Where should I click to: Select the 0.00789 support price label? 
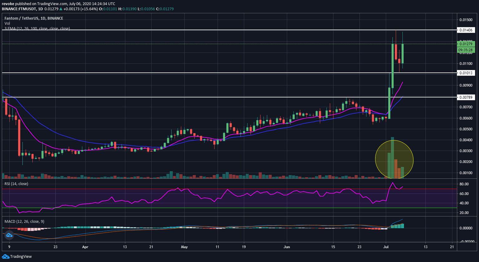click(x=466, y=97)
